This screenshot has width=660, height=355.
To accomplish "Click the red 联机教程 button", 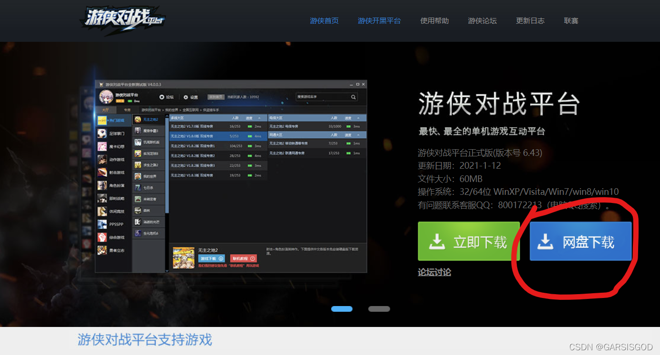I will tap(244, 259).
